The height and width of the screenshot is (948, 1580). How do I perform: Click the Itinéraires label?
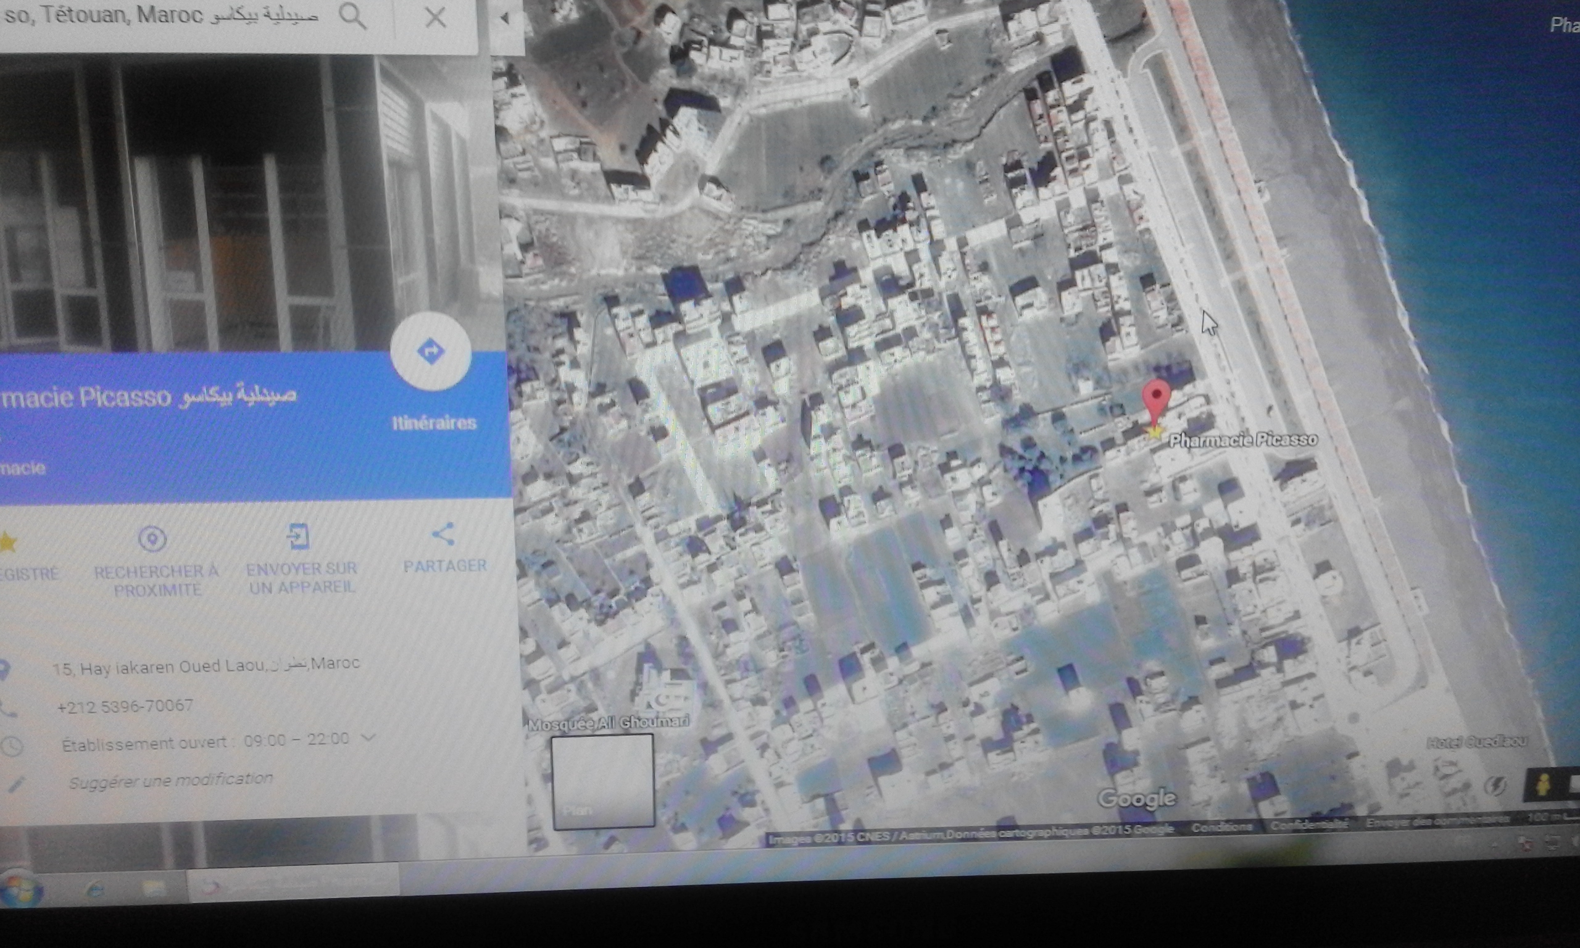click(434, 423)
